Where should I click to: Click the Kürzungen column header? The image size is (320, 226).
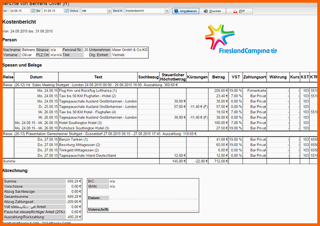[197, 77]
